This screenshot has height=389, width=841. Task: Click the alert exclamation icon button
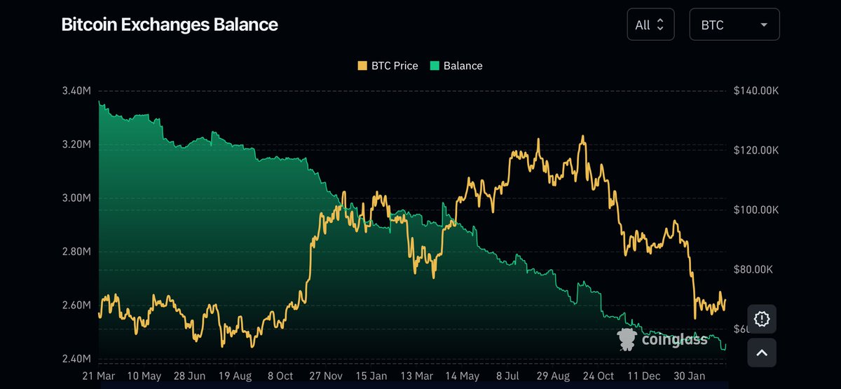(x=762, y=319)
